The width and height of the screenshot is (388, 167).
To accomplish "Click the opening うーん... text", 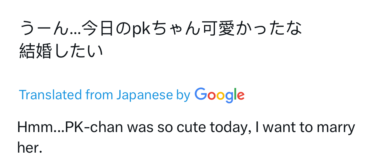I will tap(51, 29).
